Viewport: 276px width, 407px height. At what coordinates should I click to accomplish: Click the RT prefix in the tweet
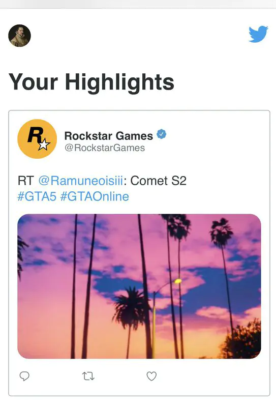click(26, 181)
